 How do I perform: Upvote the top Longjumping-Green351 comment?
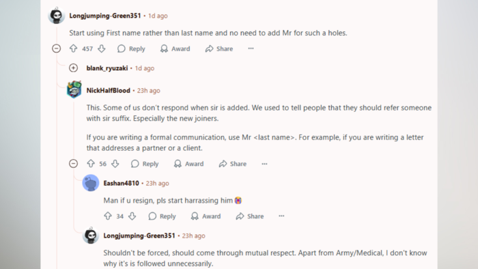point(74,48)
